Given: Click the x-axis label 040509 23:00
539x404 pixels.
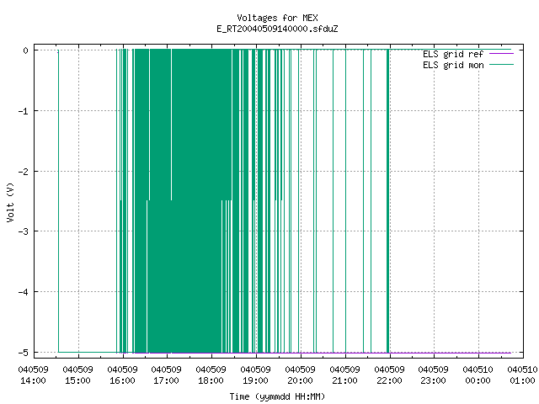Looking at the screenshot, I should [x=434, y=375].
